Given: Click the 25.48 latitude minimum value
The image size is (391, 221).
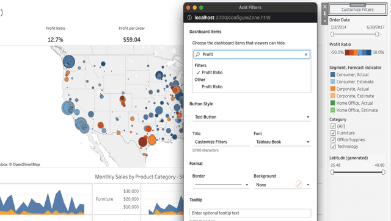Looking at the screenshot, I should (x=335, y=165).
